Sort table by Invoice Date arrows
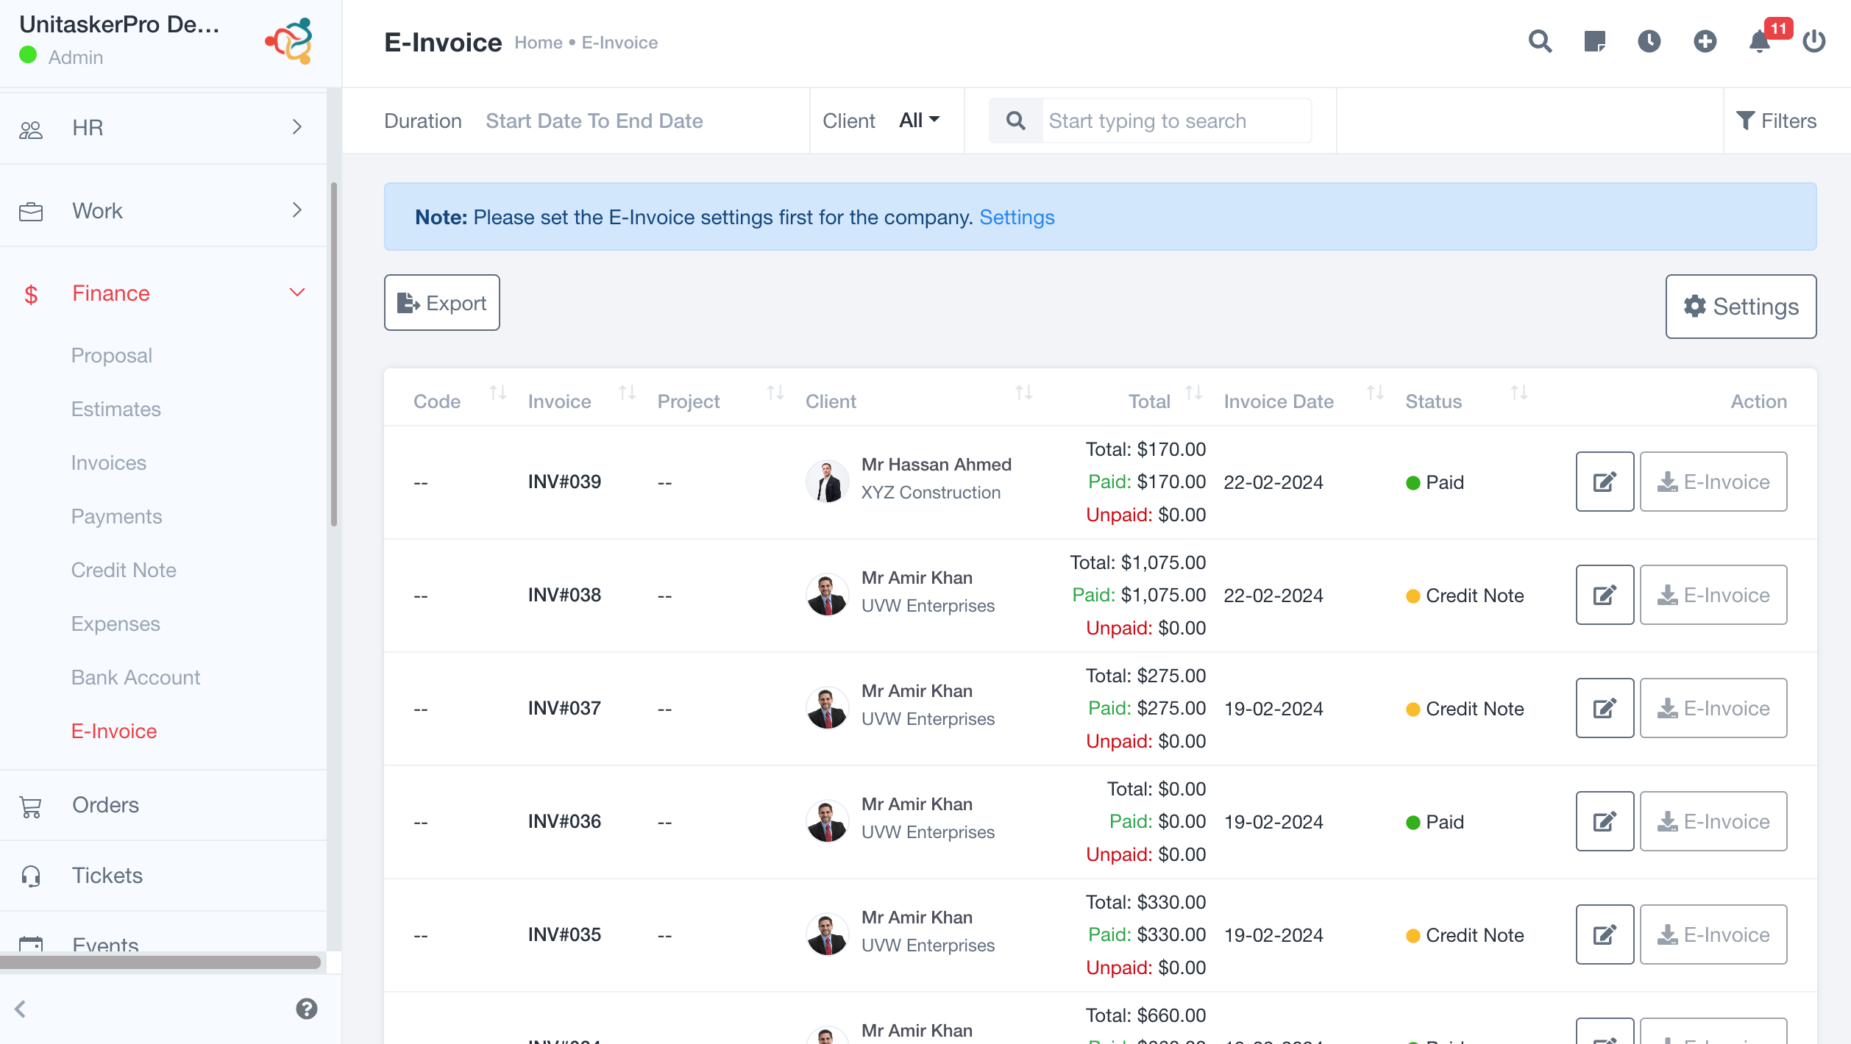This screenshot has height=1044, width=1851. (1376, 393)
